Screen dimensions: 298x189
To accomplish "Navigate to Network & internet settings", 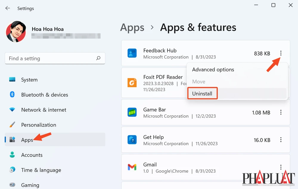I will pos(44,110).
